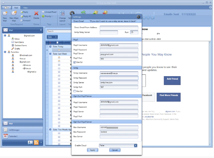Click the unsubscribe link
Image resolution: width=214 pixels, height=158 pixels.
(149, 117)
